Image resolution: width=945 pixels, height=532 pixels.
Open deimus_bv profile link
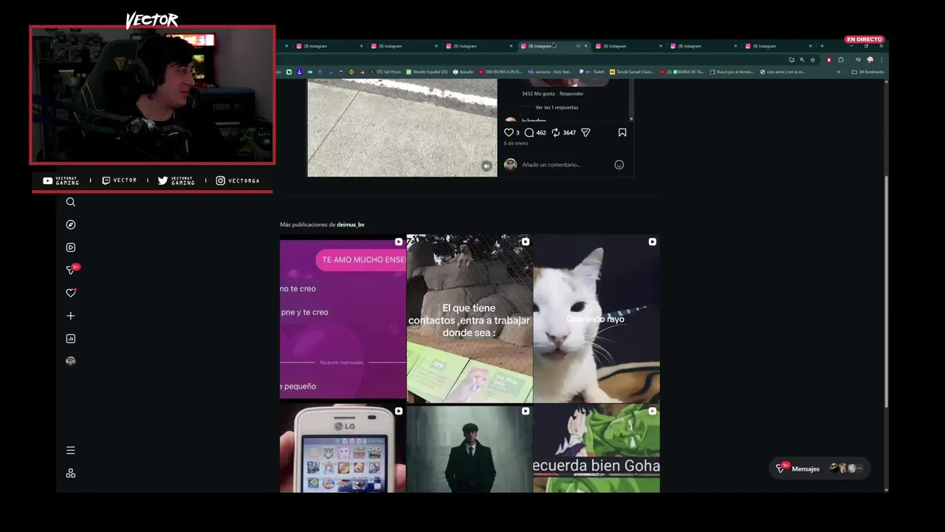(x=351, y=225)
